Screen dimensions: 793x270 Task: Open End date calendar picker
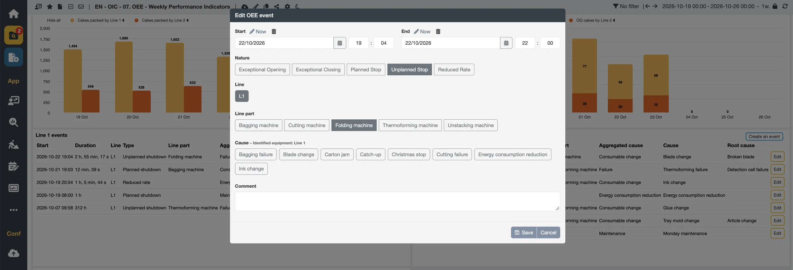[x=506, y=43]
